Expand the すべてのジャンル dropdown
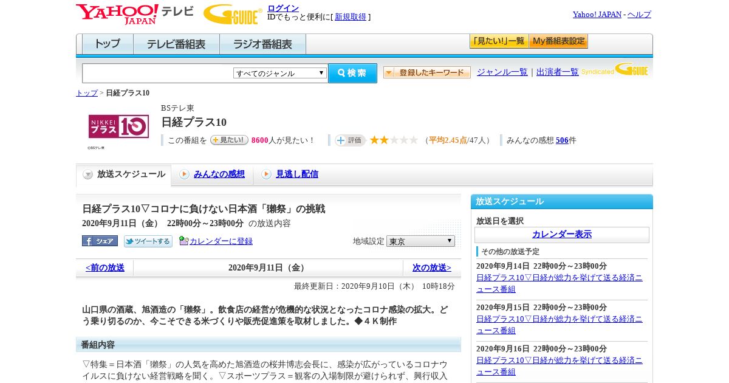 click(x=280, y=73)
